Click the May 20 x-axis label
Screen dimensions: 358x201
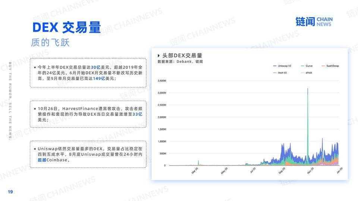(x=224, y=171)
